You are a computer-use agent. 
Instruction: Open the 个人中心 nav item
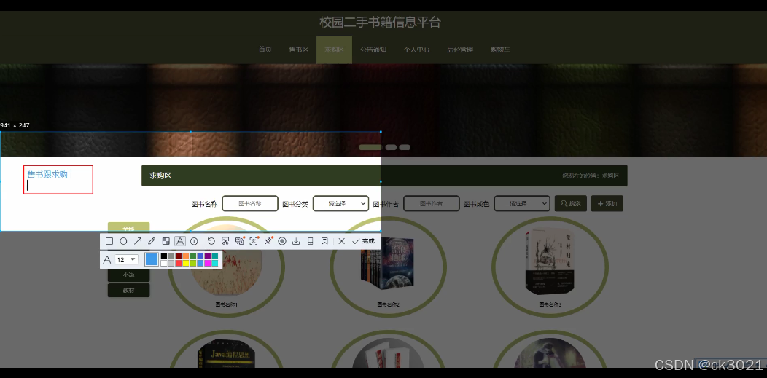(417, 50)
